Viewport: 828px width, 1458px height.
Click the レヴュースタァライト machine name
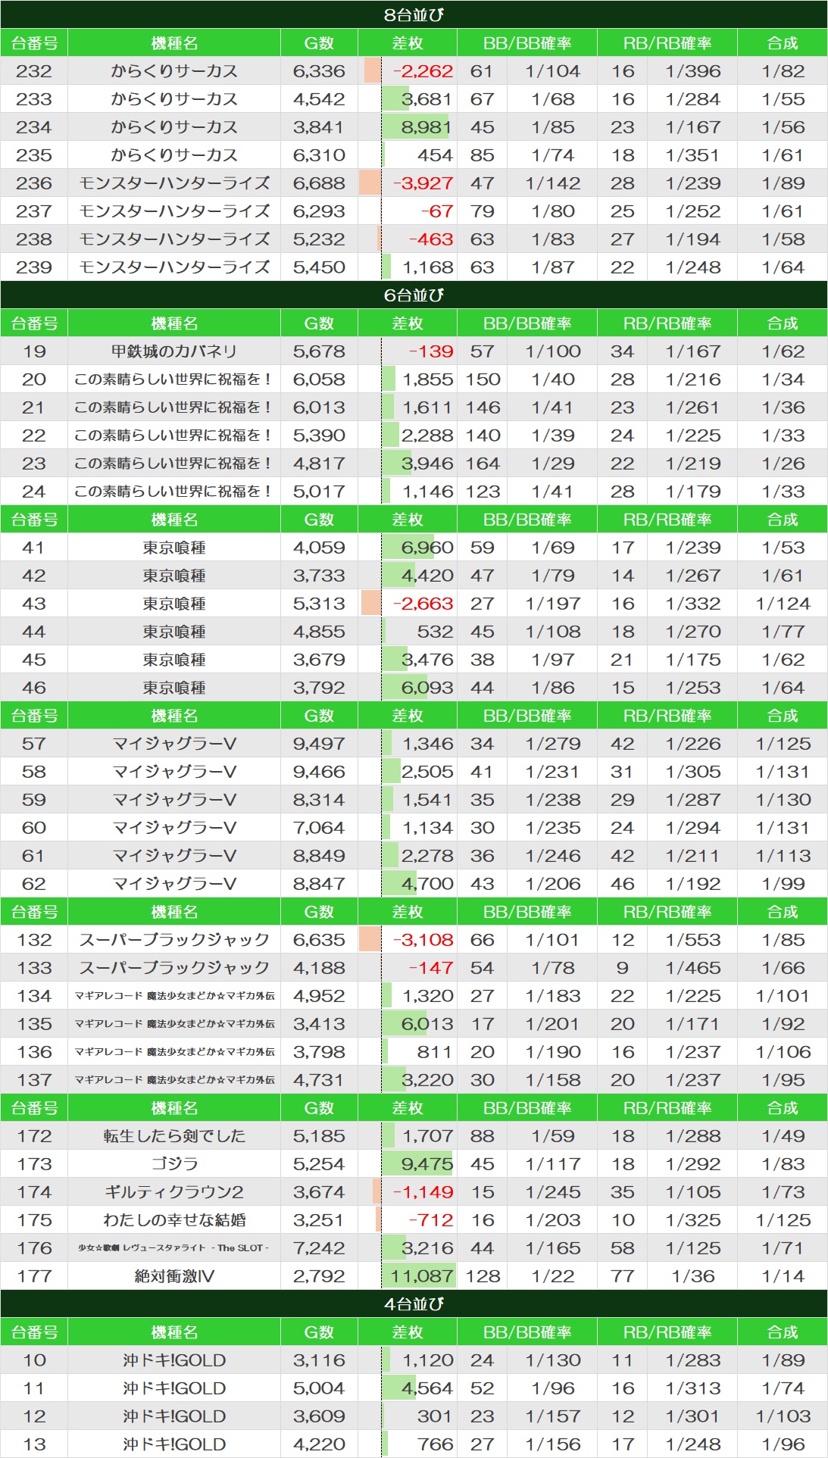[x=174, y=1248]
